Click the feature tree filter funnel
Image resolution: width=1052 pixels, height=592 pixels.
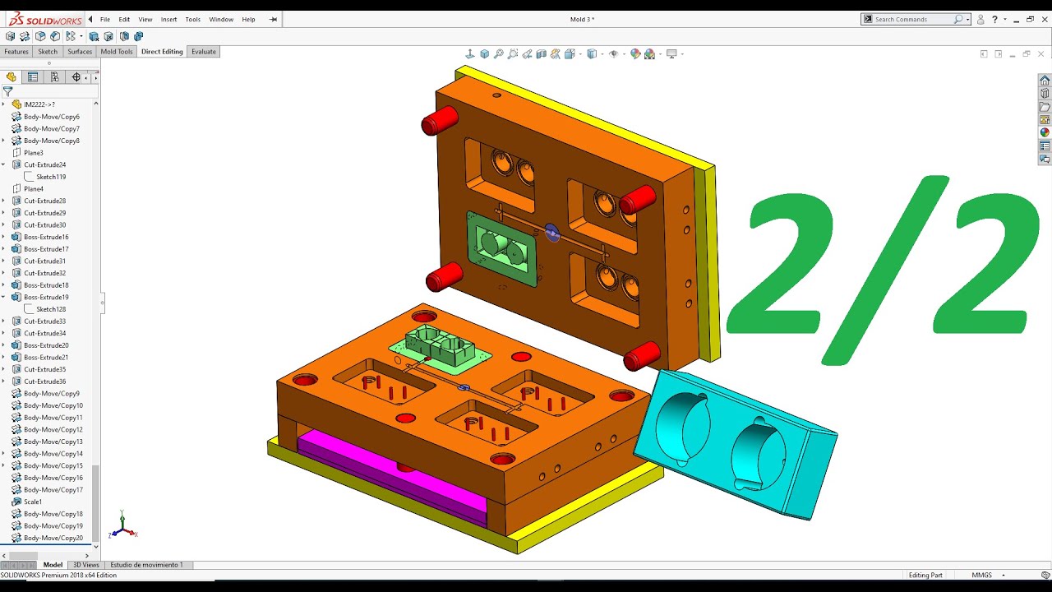pos(7,91)
